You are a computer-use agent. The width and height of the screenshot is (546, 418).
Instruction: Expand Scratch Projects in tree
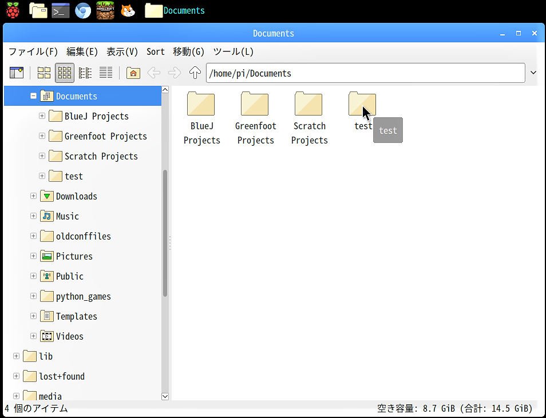point(42,156)
